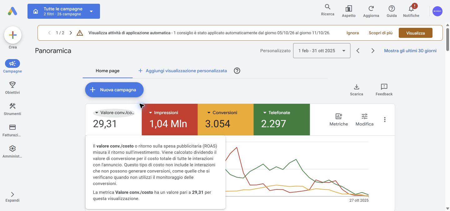Expand the sidebar with Espandi
This screenshot has height=211, width=450.
(12, 197)
